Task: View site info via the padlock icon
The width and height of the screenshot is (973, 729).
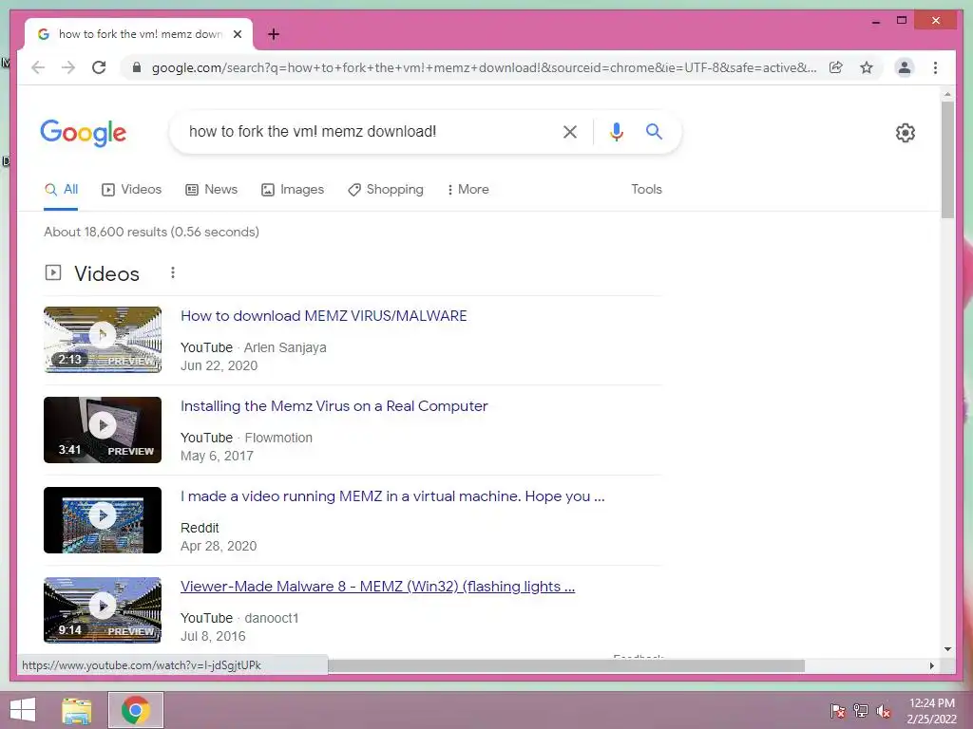Action: 137,67
